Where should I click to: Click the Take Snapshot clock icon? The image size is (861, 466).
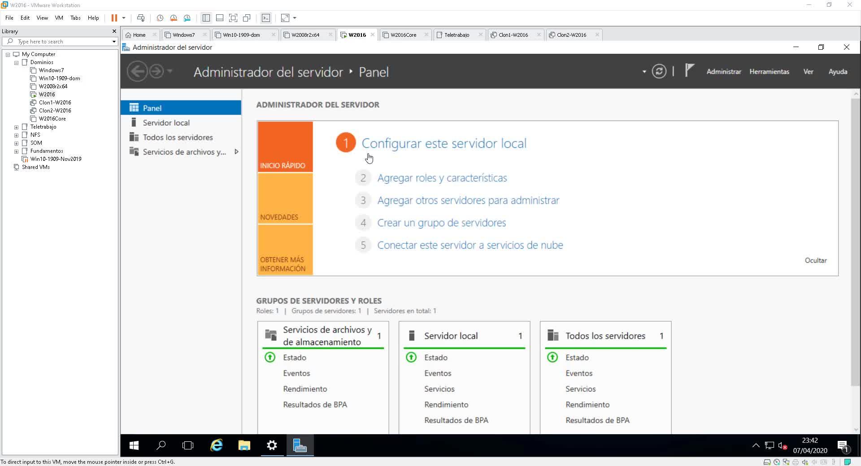click(x=160, y=18)
